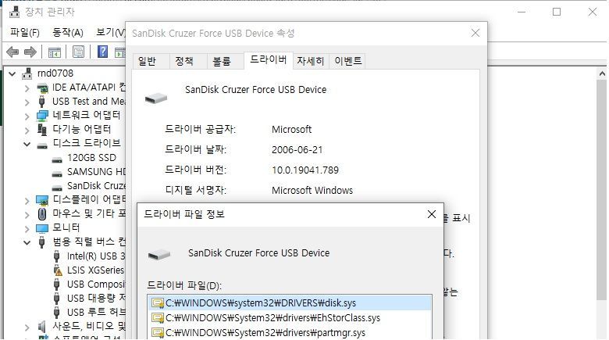Screen dimensions: 609x340
Task: Click the multifunction adapter (다기능 어댑터) icon
Action: (42, 129)
